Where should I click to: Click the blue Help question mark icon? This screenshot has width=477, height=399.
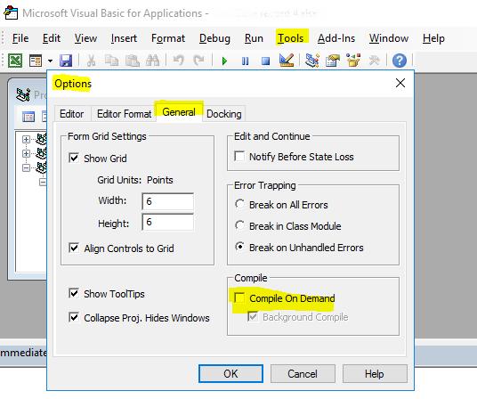(400, 61)
